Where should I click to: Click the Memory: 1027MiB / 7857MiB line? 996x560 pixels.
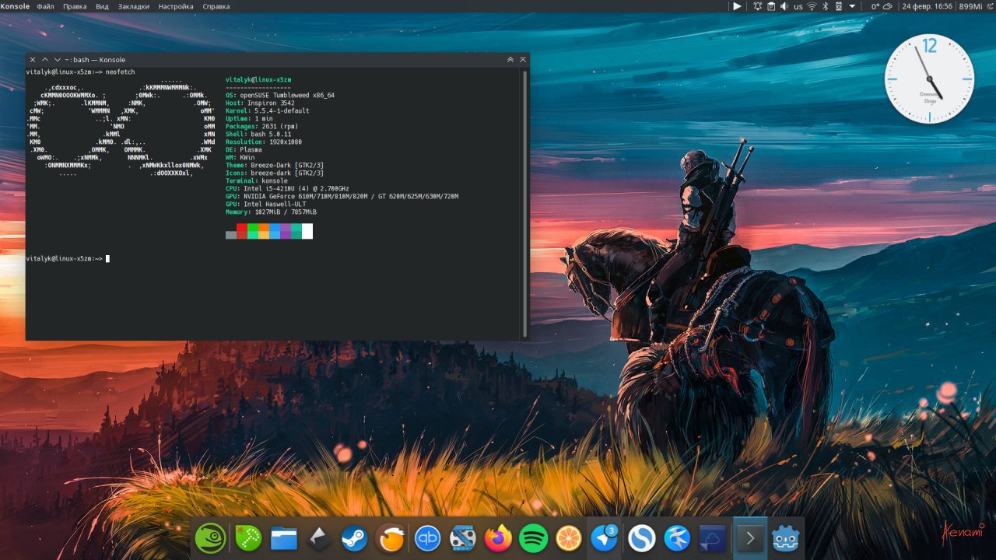tap(272, 212)
